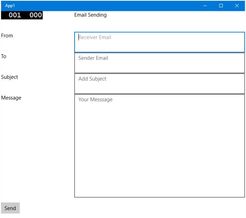This screenshot has height=218, width=246.
Task: Click the Sender Email placeholder text
Action: pos(93,58)
